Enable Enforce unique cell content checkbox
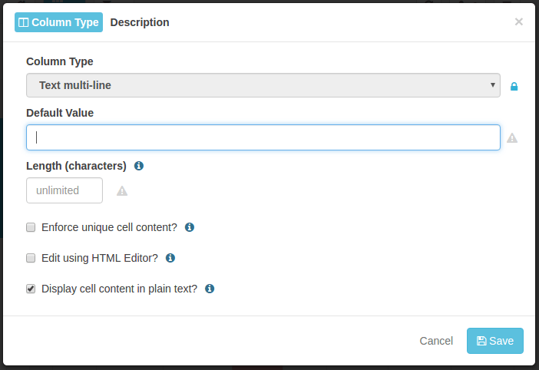This screenshot has height=370, width=539. click(31, 227)
